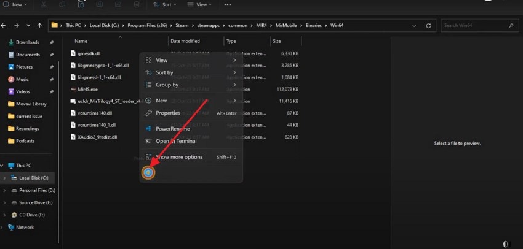Viewport: 523px width, 249px height.
Task: Open Downloads from the sidebar
Action: [x=28, y=42]
